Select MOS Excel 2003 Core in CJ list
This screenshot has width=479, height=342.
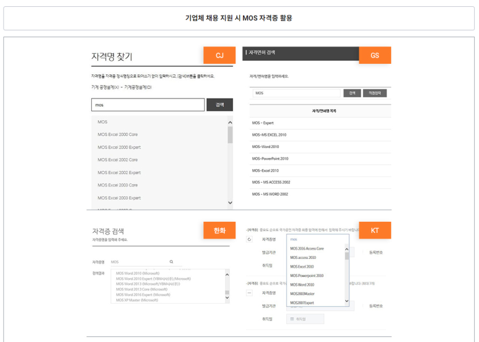click(x=118, y=185)
